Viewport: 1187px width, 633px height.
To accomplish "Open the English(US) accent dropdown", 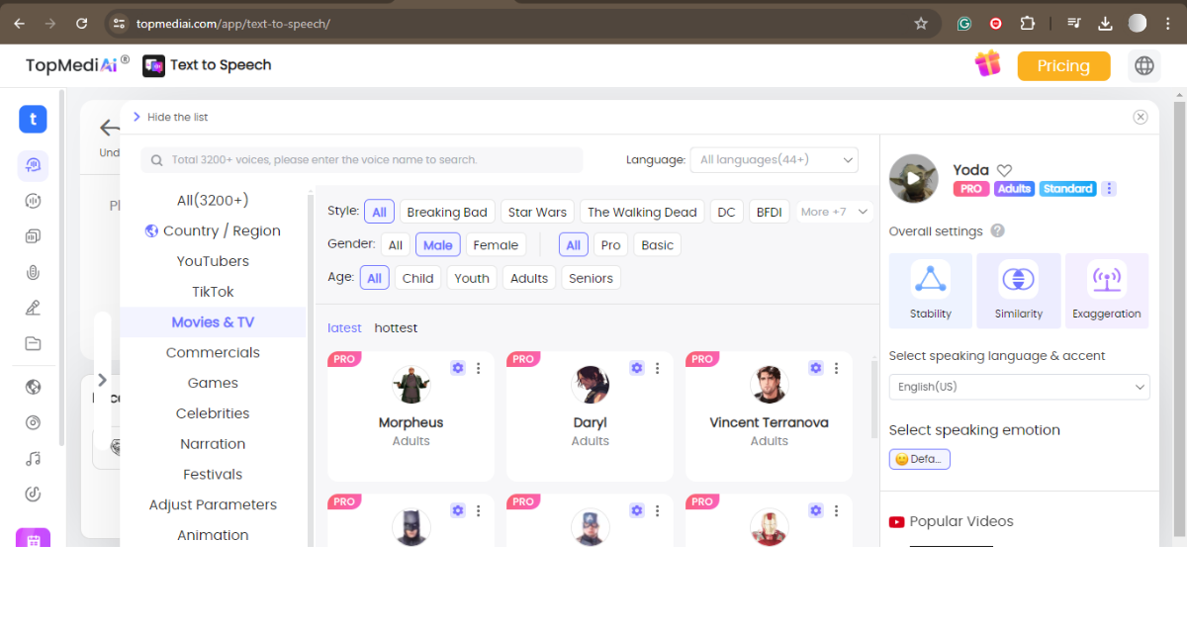I will pos(1018,387).
